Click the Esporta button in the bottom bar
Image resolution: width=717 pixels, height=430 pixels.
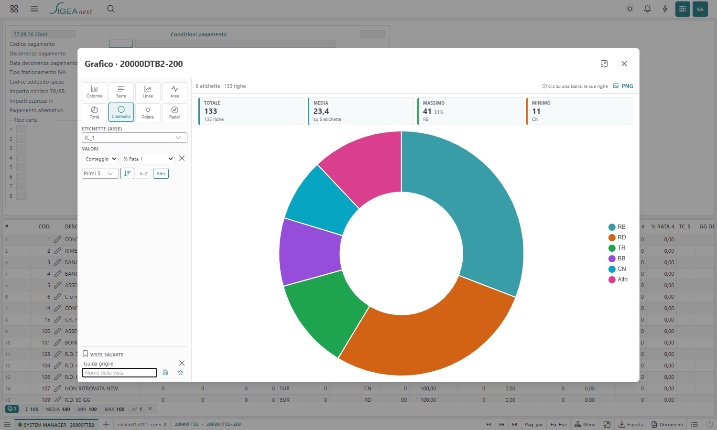[631, 424]
